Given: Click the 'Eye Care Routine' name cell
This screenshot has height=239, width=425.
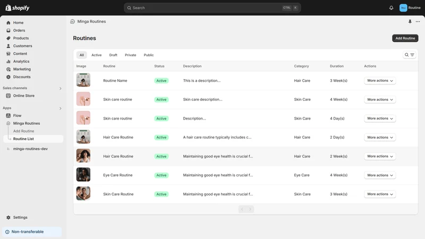Looking at the screenshot, I should 117,175.
